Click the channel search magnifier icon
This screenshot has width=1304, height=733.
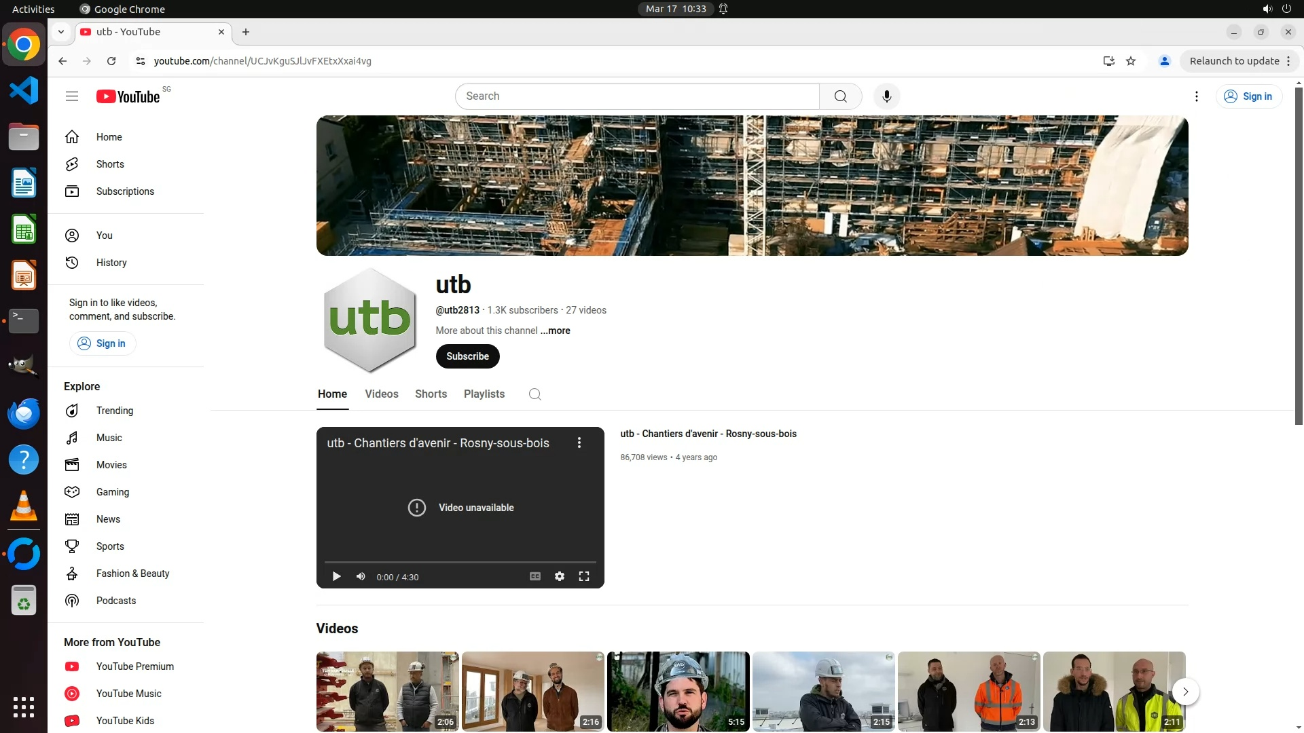coord(535,394)
